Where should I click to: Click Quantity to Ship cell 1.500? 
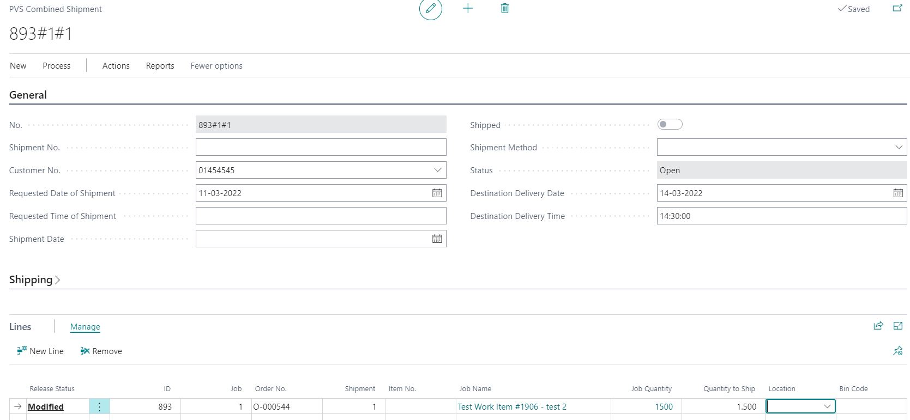[723, 406]
